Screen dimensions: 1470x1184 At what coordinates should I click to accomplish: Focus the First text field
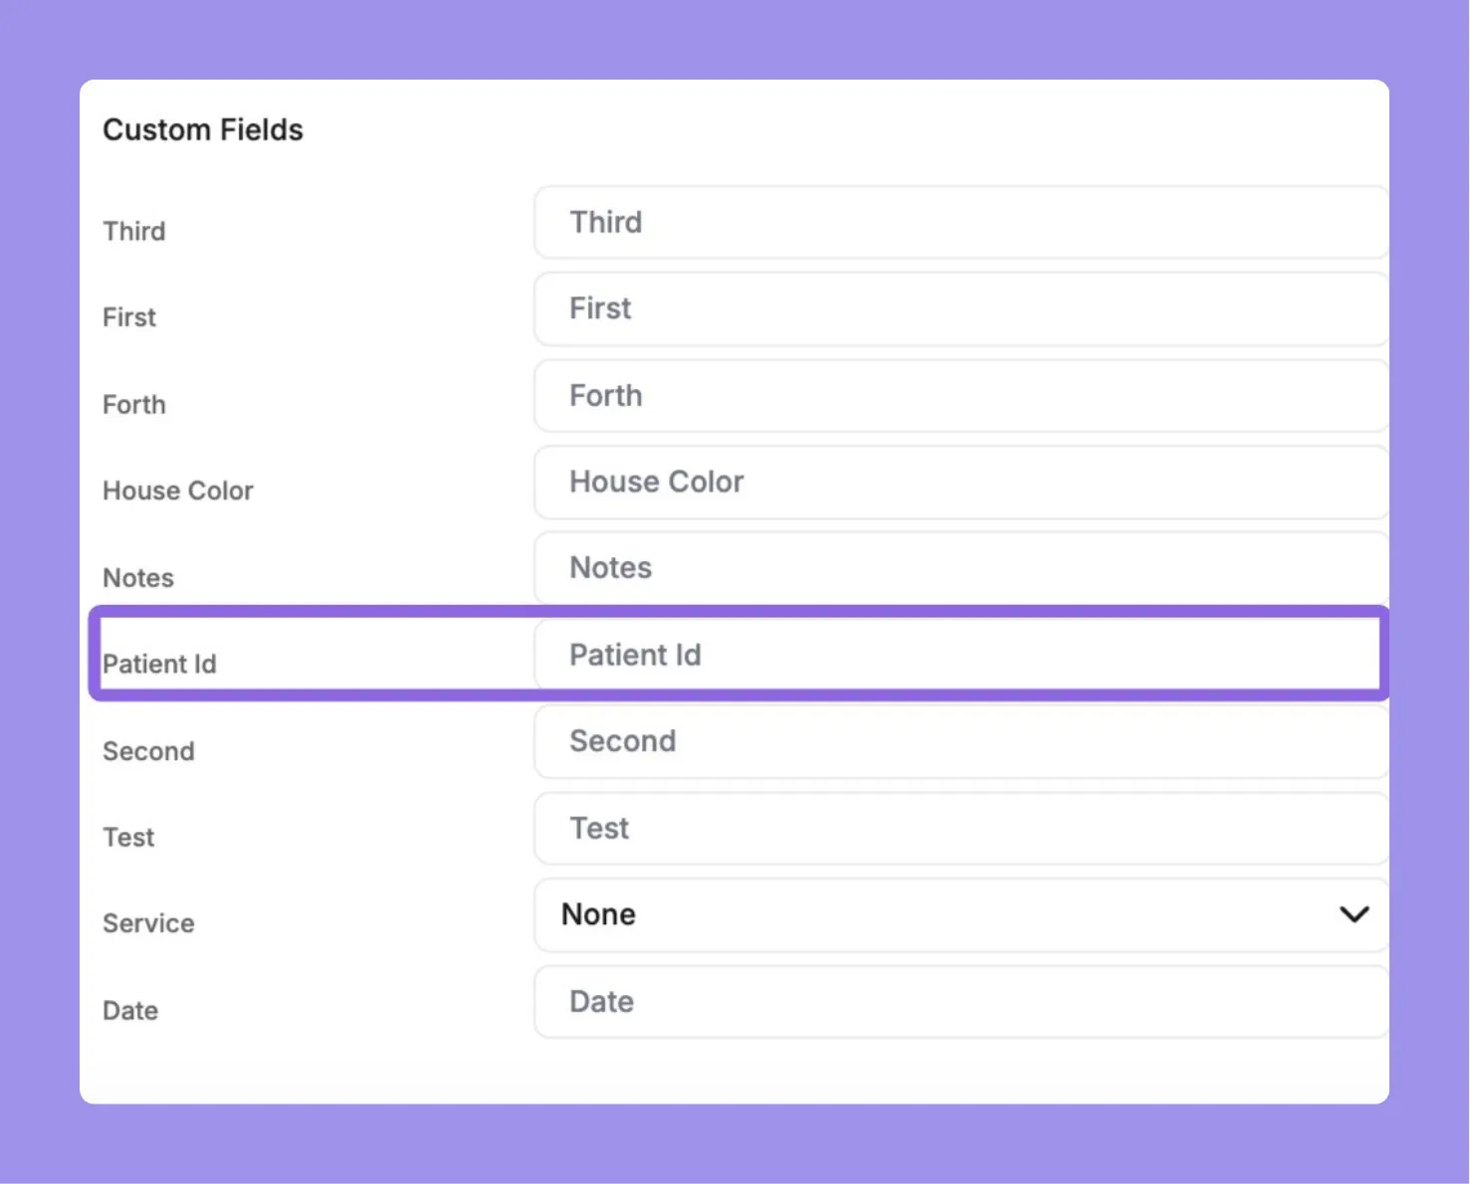(x=961, y=309)
